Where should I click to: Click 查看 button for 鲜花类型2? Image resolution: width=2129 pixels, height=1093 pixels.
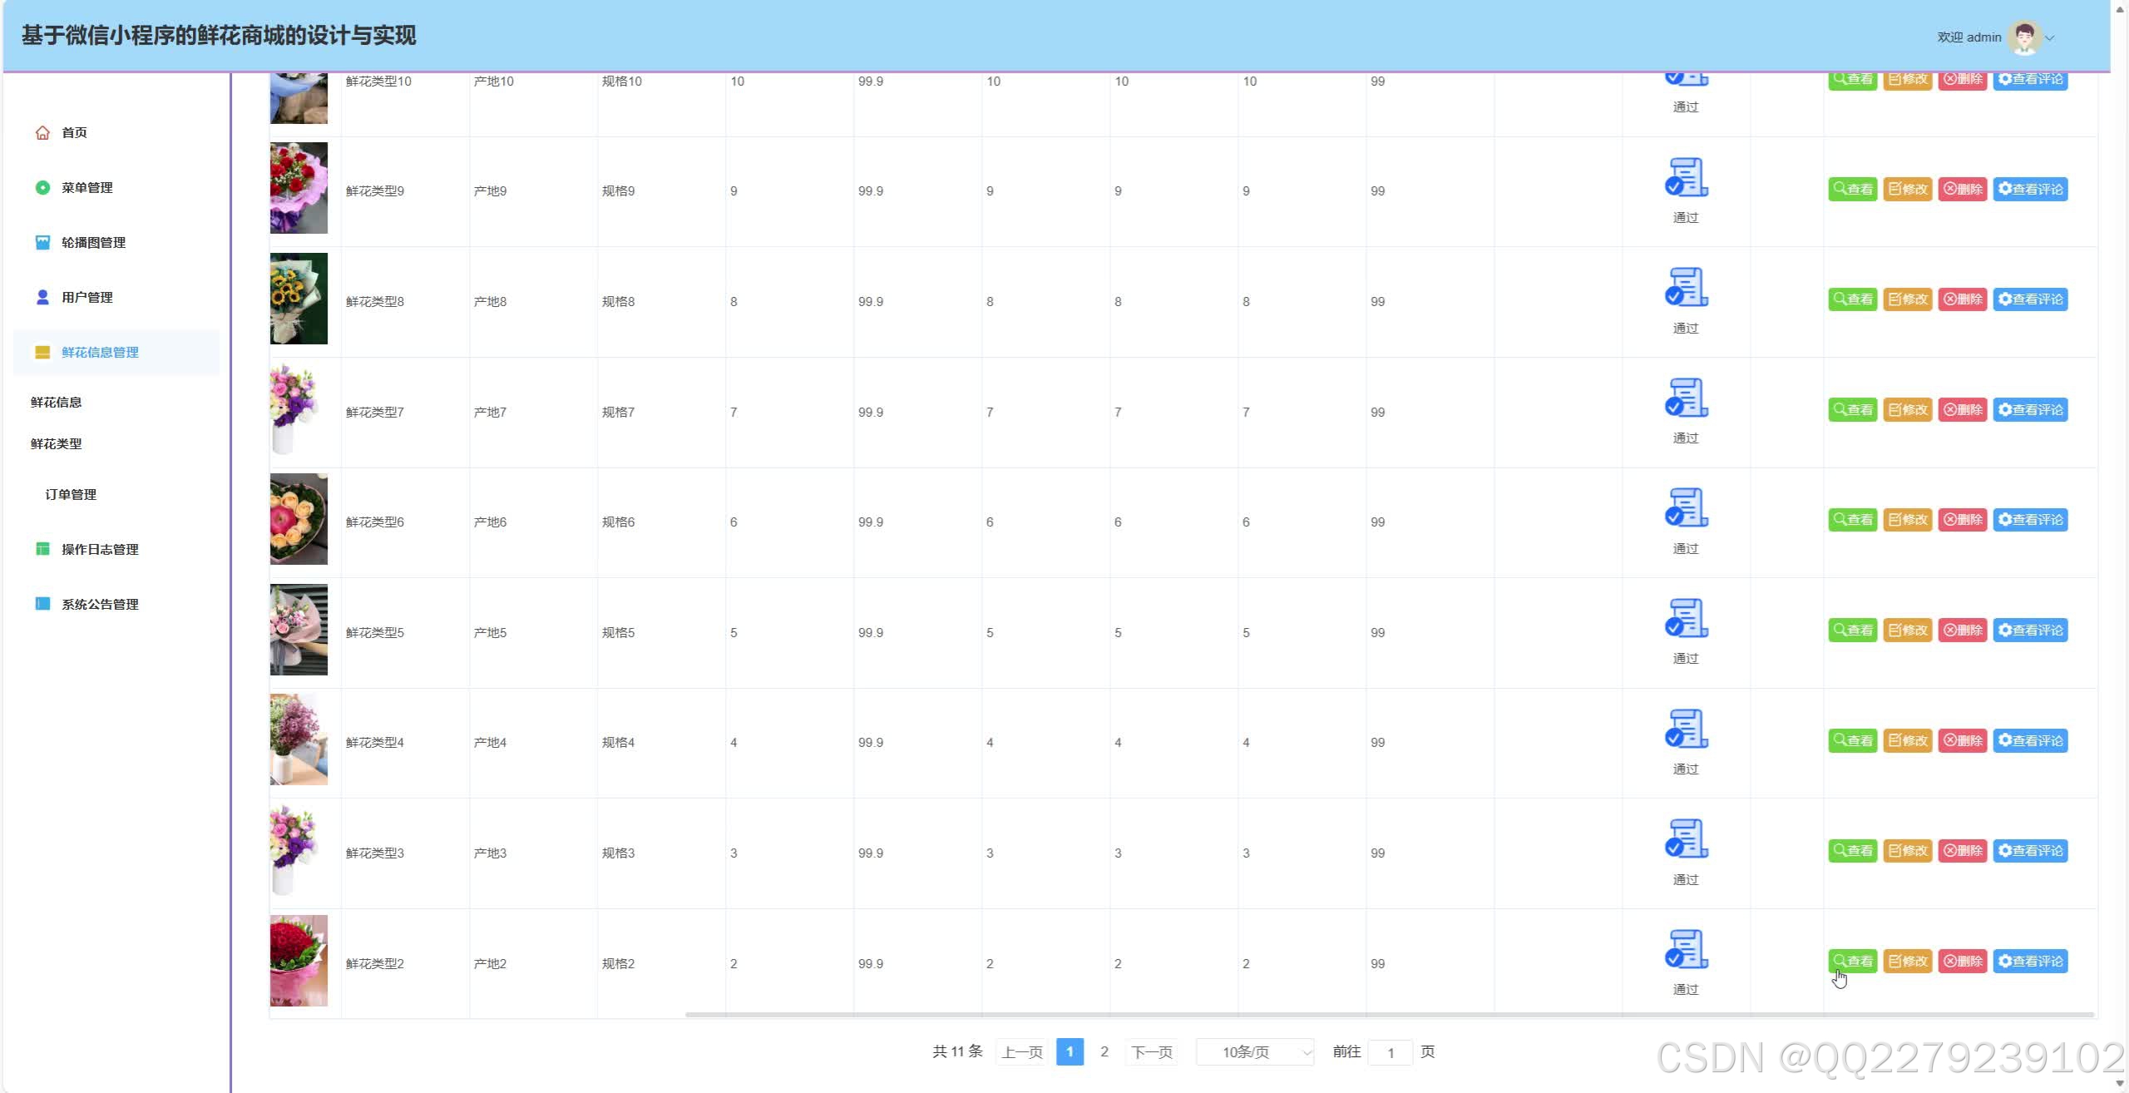coord(1852,962)
